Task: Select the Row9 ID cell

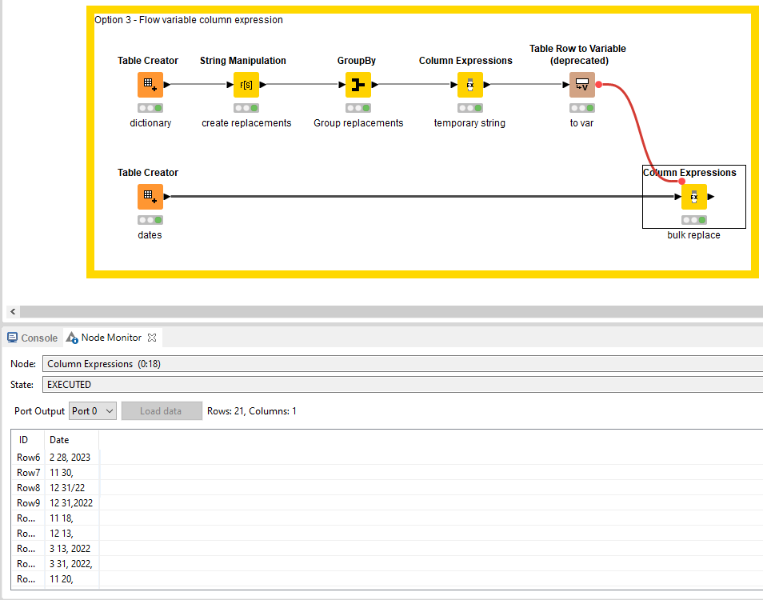Action: [x=28, y=502]
